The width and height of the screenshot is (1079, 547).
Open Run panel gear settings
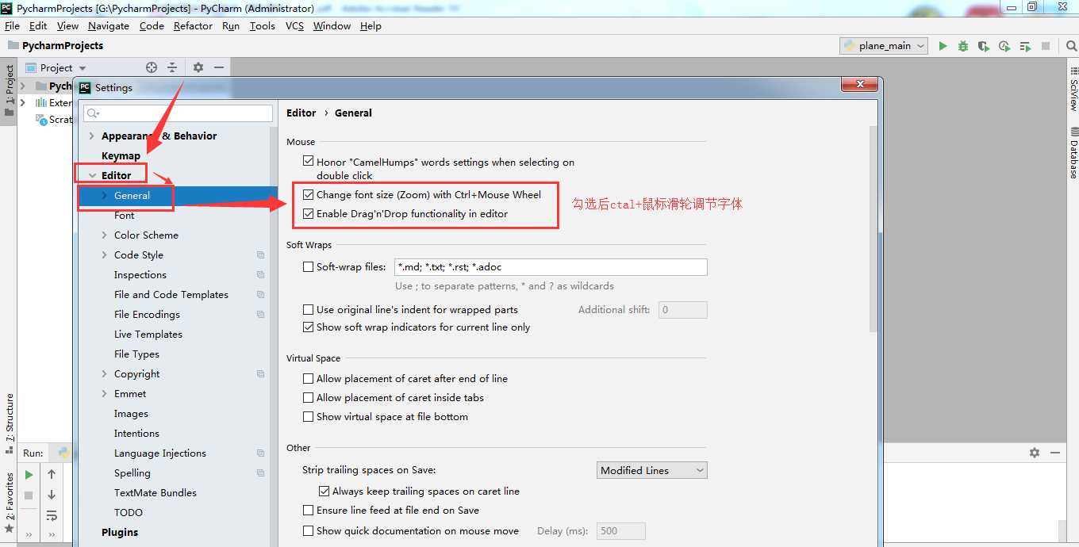click(x=1035, y=453)
